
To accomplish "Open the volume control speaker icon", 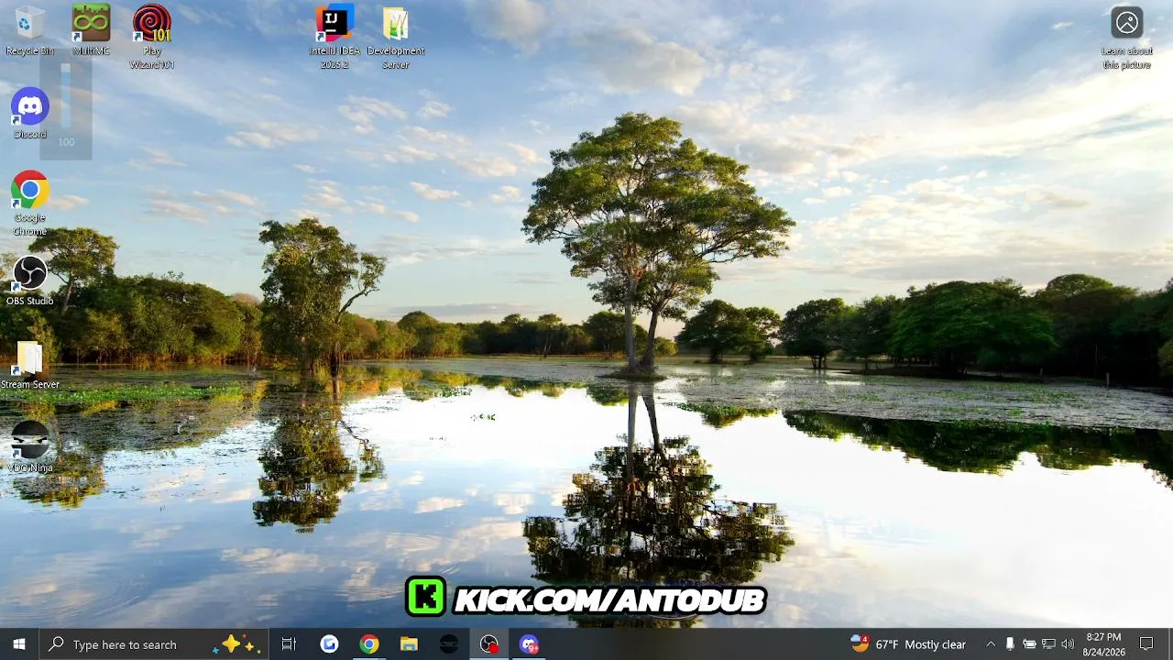I will pyautogui.click(x=1068, y=644).
